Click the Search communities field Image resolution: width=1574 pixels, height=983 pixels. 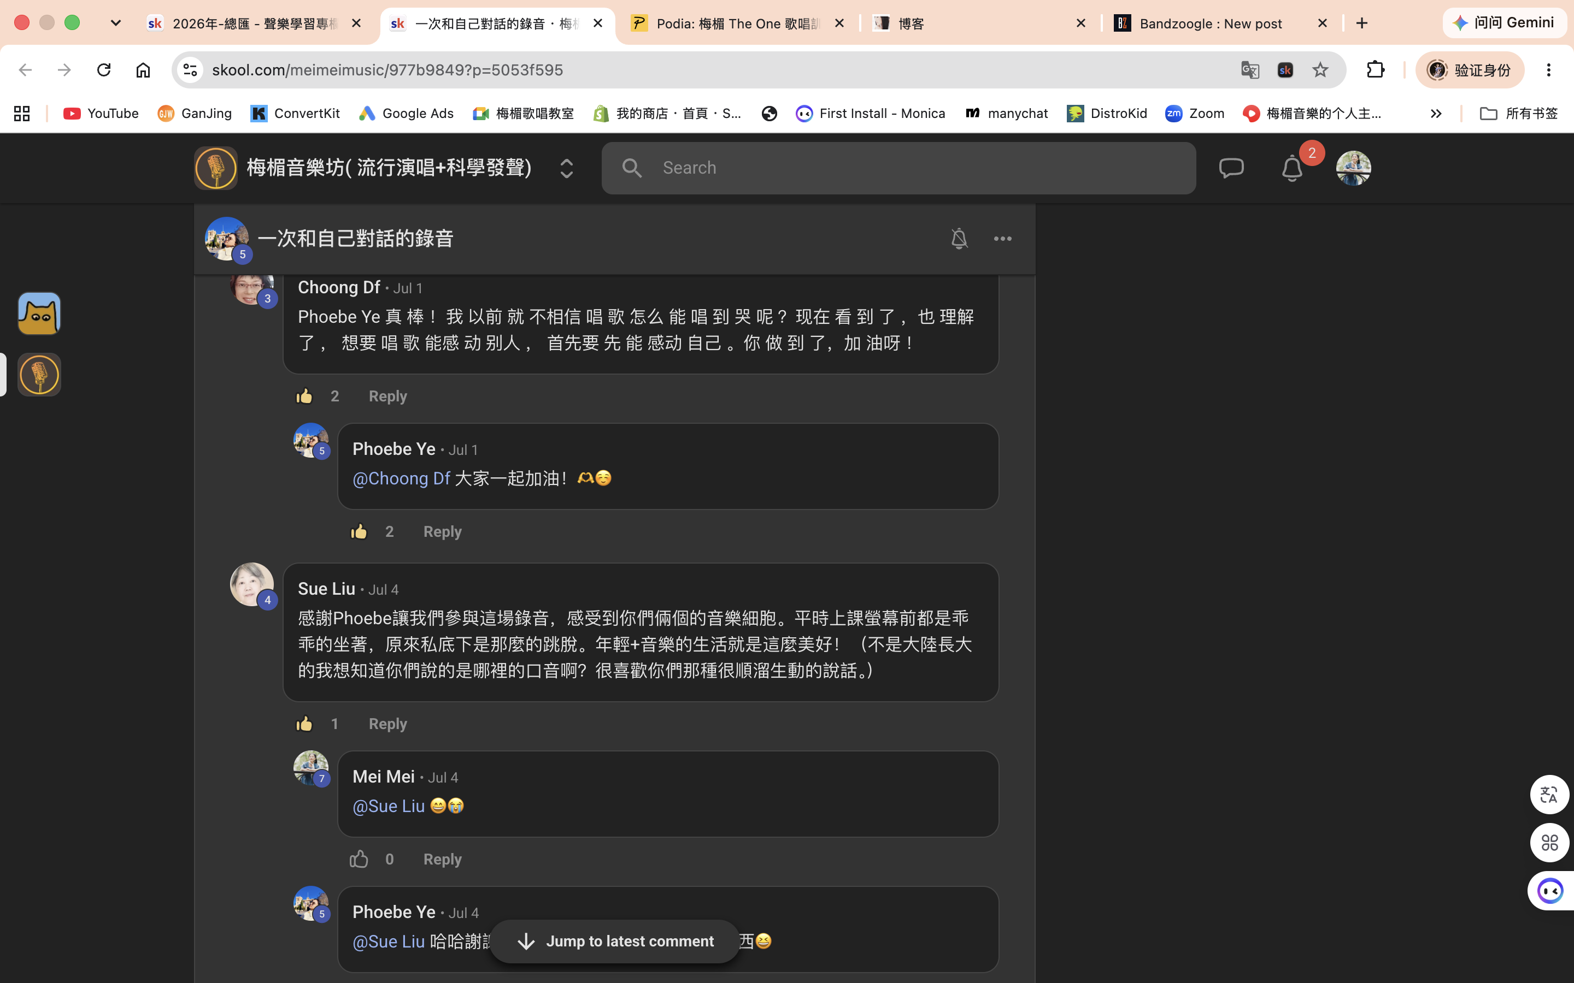coord(898,168)
